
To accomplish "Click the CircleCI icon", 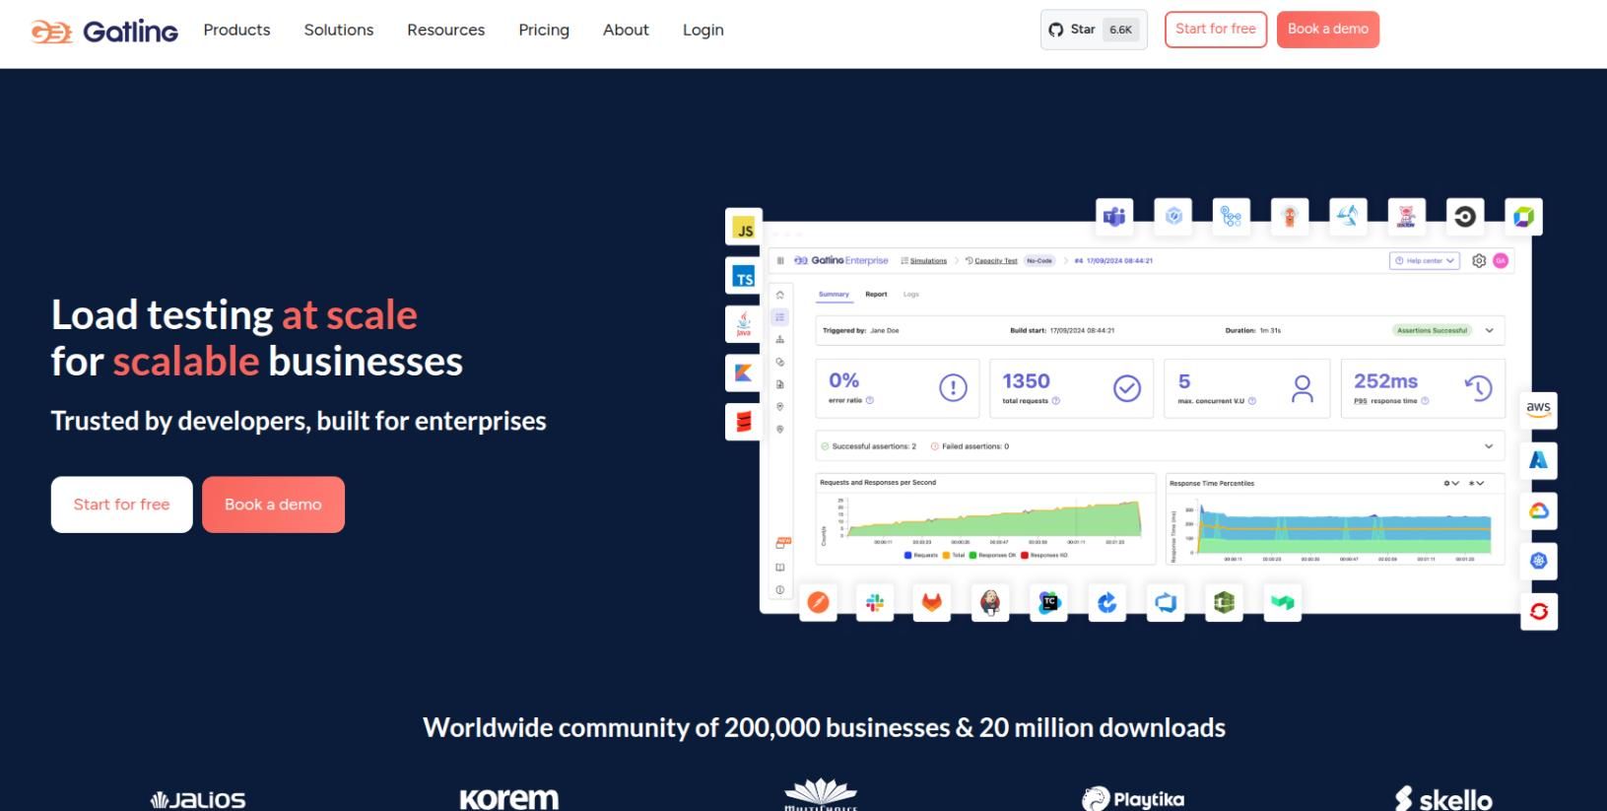I will (x=1465, y=216).
